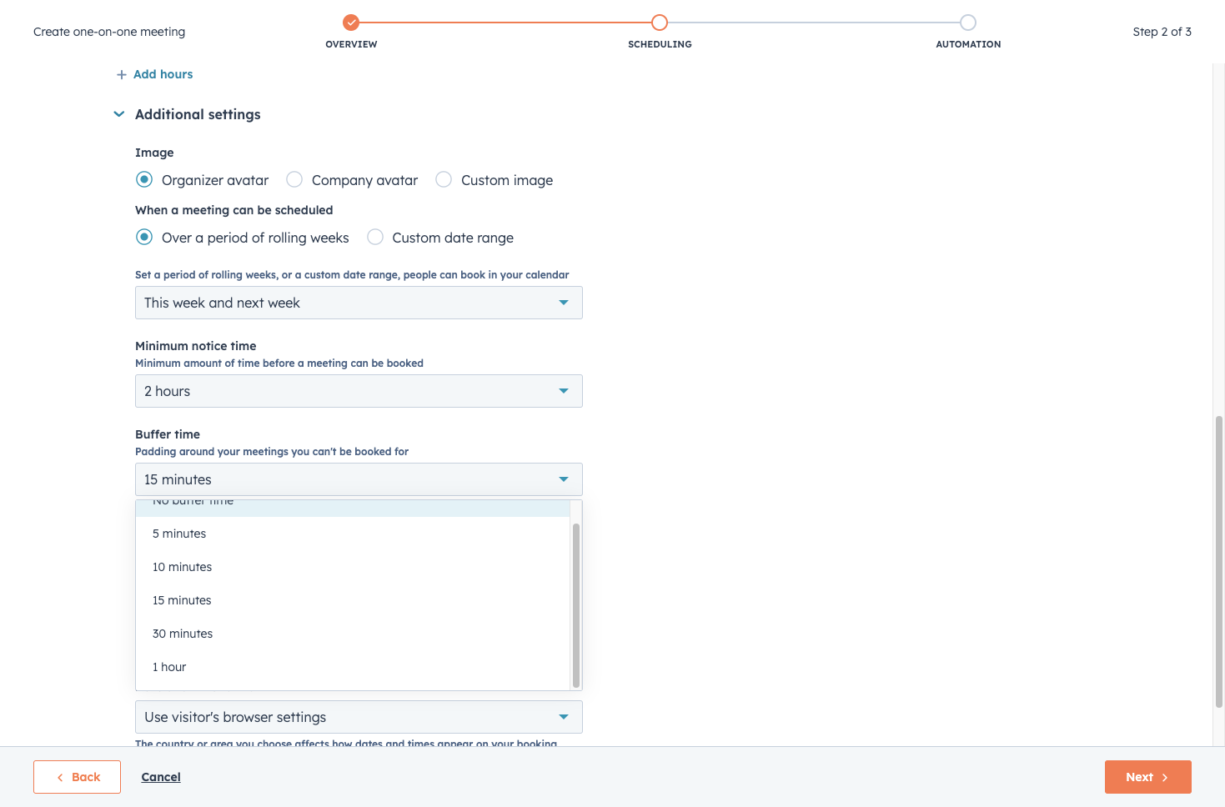Click the Cancel link
The width and height of the screenshot is (1225, 807).
click(x=161, y=777)
